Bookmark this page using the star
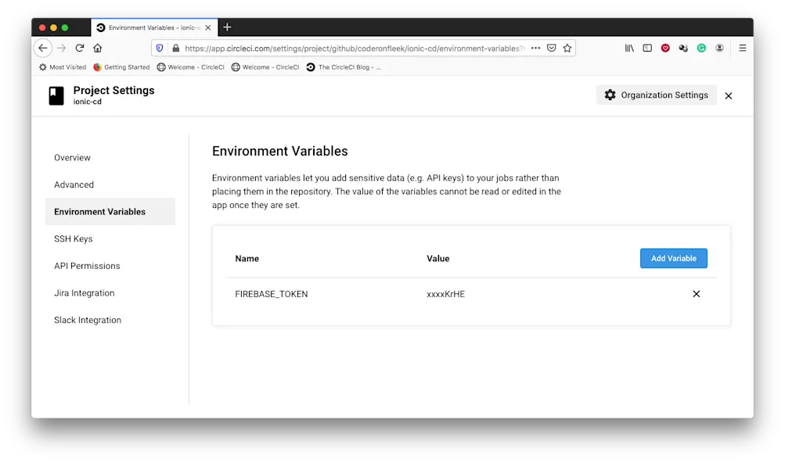785x463 pixels. [567, 48]
